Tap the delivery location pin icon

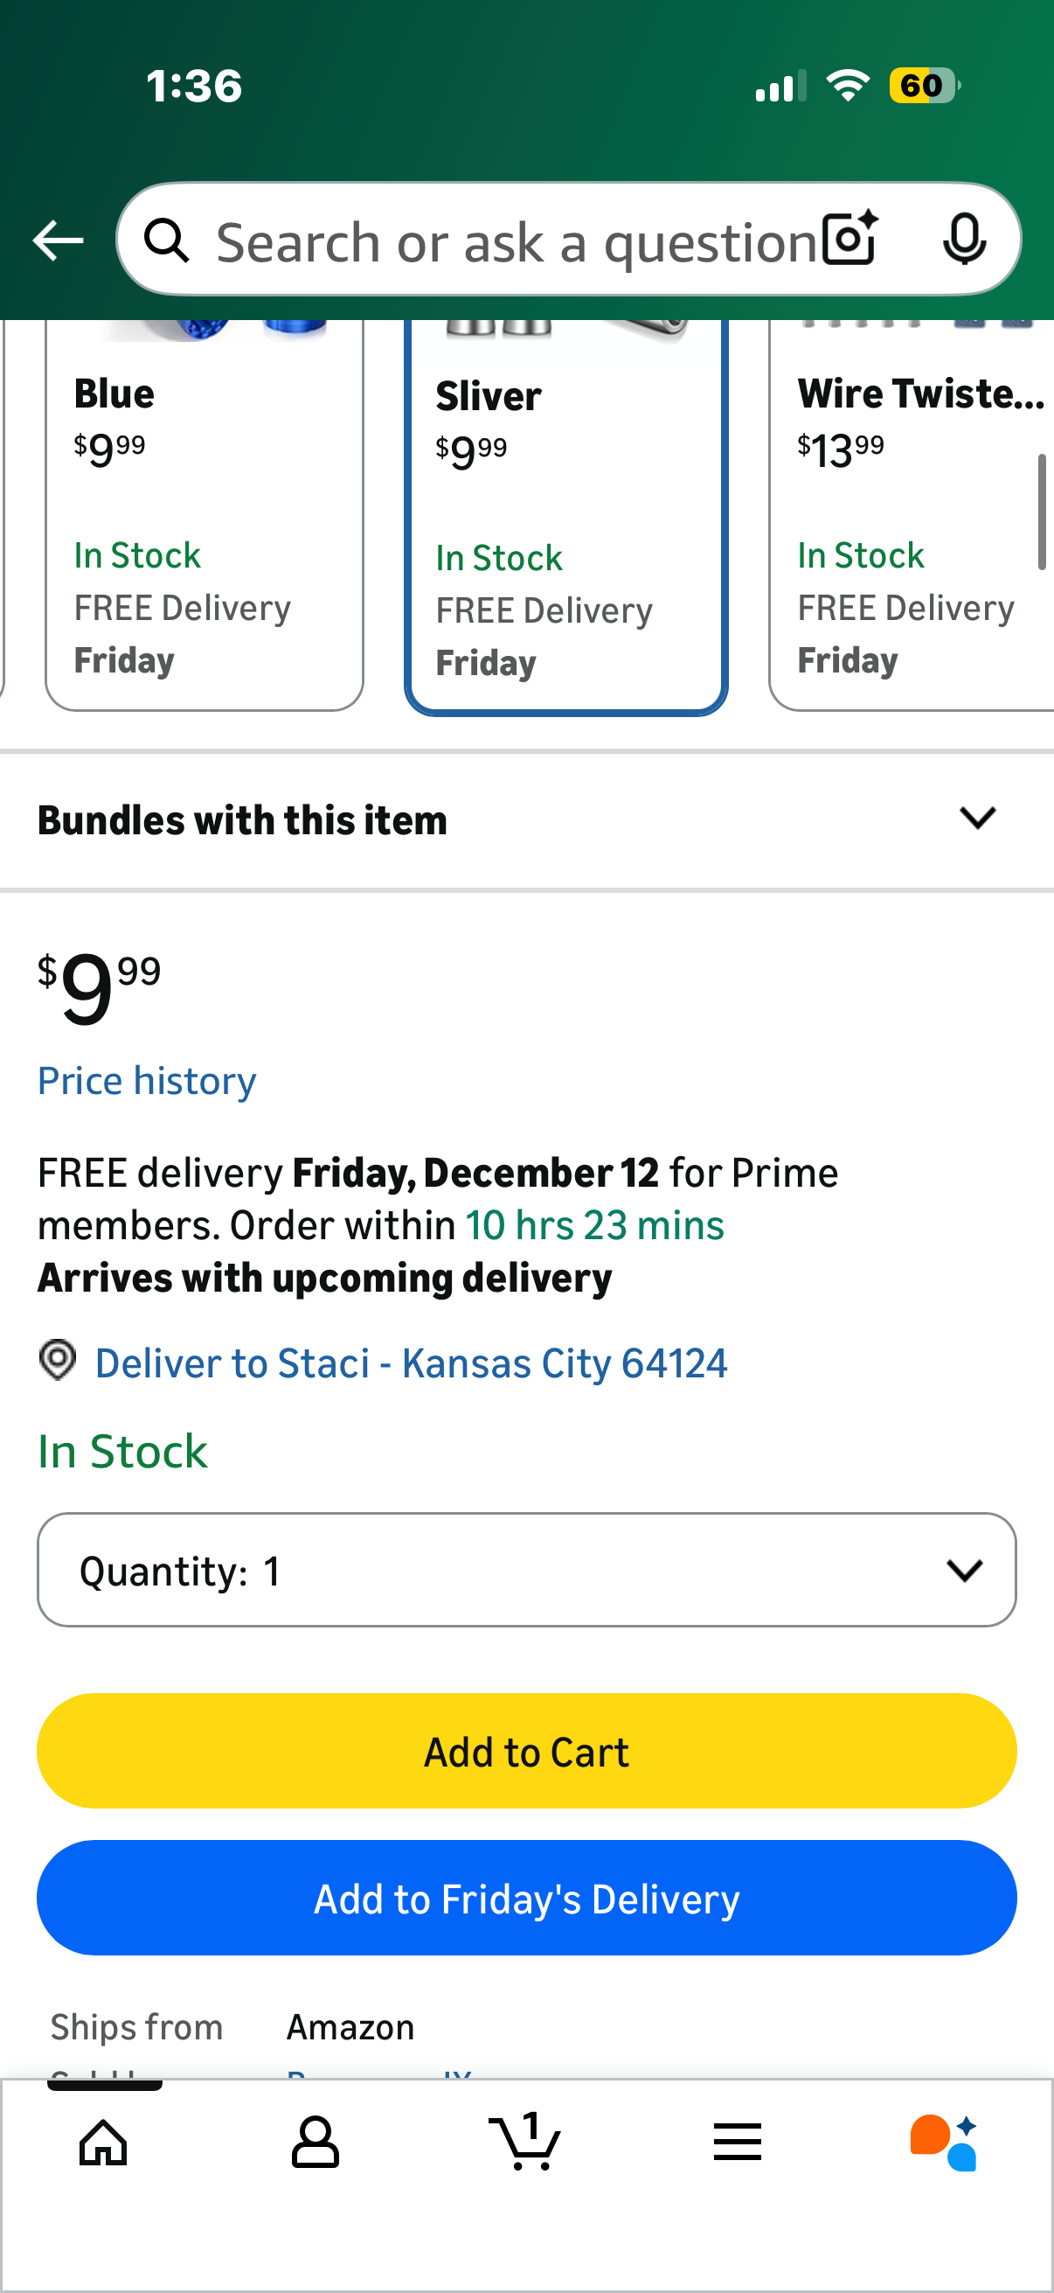coord(58,1360)
